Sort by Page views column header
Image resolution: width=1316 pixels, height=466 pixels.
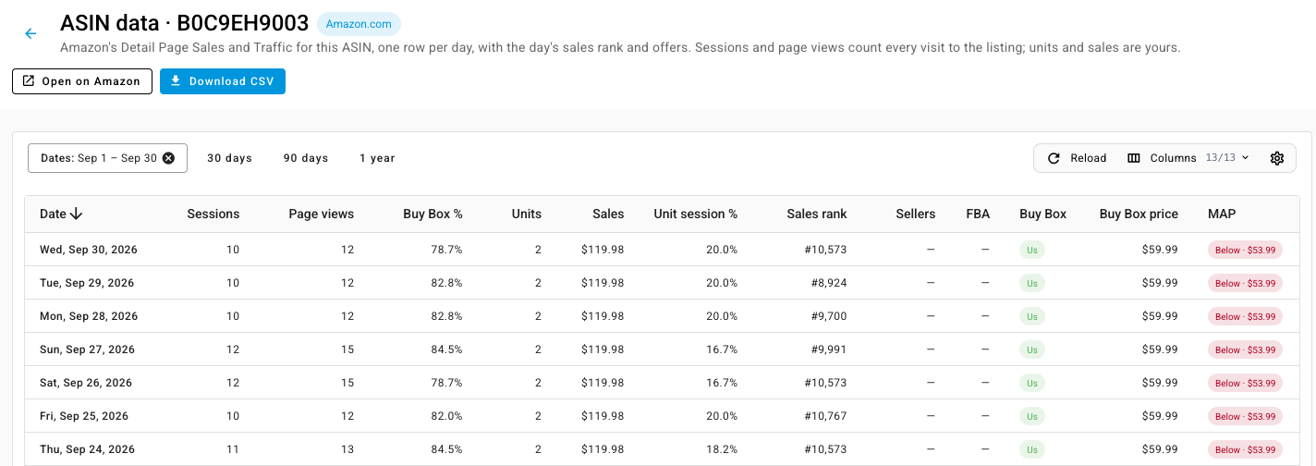(322, 214)
